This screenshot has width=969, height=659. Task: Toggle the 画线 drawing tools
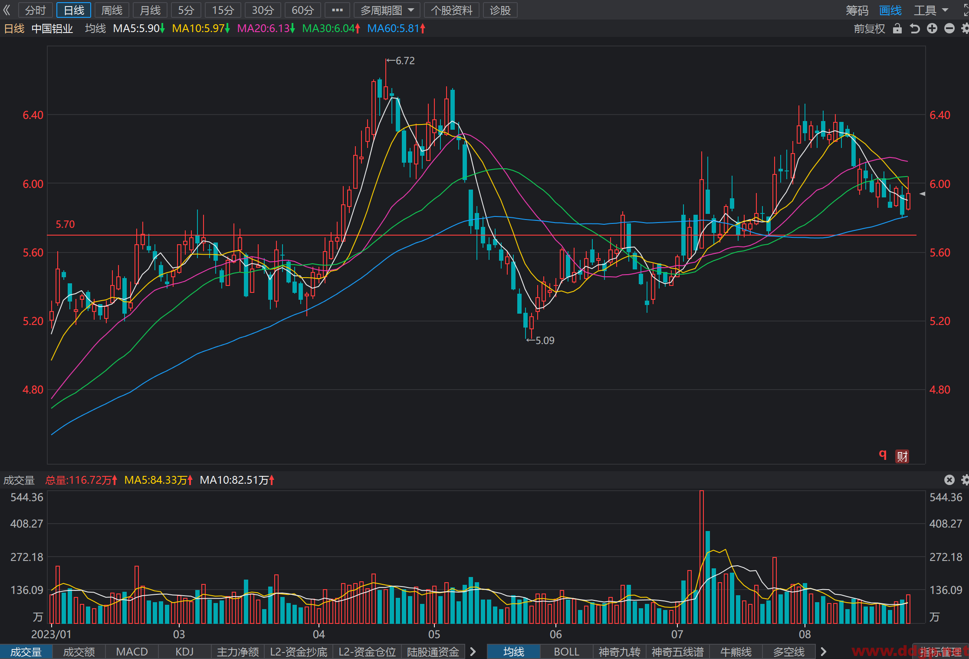pos(890,10)
